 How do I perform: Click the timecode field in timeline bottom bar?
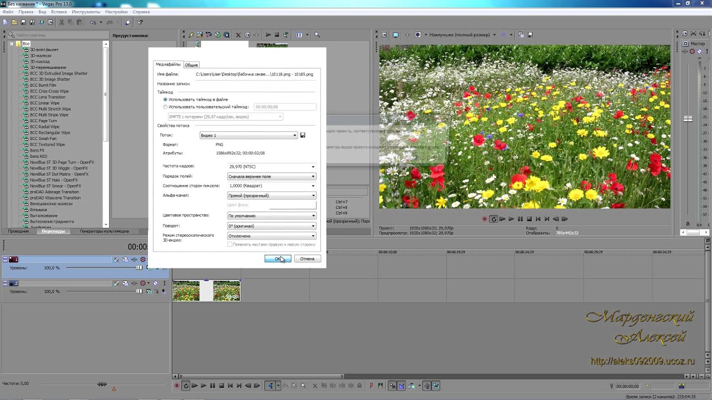pyautogui.click(x=627, y=386)
